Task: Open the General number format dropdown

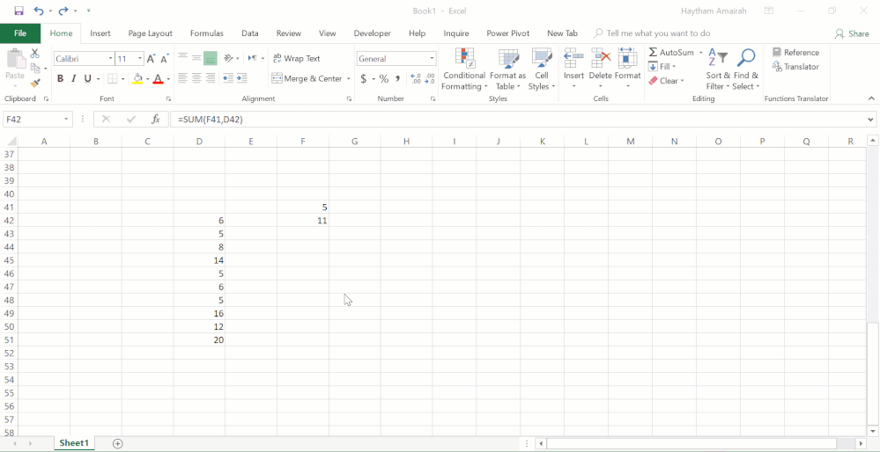Action: [433, 59]
